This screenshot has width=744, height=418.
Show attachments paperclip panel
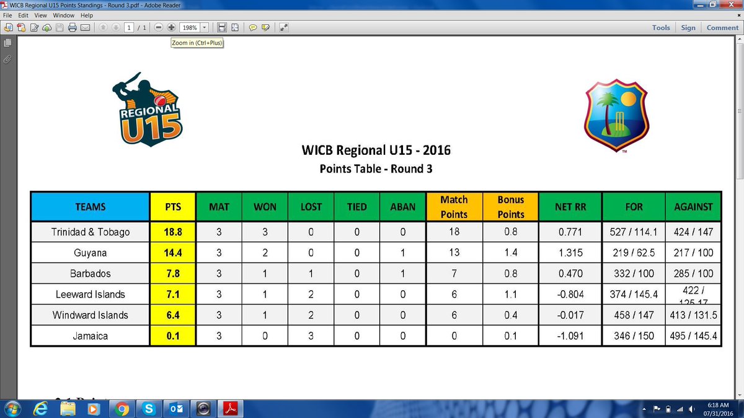(7, 59)
